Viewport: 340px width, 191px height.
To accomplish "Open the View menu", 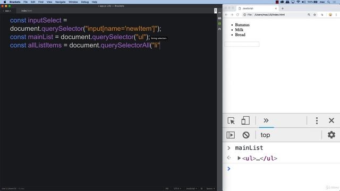I will click(49, 2).
